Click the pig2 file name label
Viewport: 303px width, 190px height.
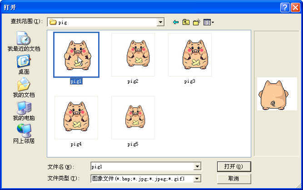[x=133, y=81]
